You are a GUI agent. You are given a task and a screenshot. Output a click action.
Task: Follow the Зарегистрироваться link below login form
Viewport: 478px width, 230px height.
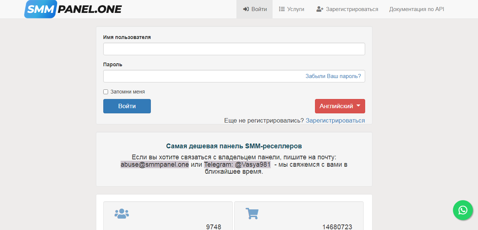pyautogui.click(x=335, y=120)
